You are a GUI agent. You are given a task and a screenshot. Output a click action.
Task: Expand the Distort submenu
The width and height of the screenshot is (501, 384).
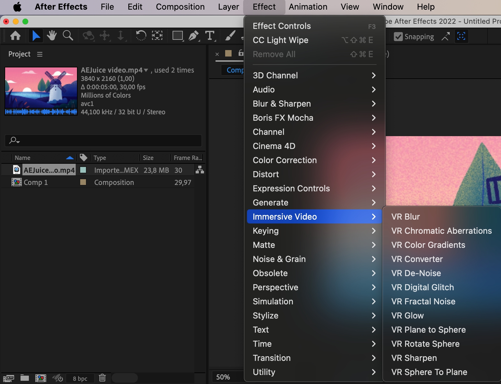click(314, 174)
